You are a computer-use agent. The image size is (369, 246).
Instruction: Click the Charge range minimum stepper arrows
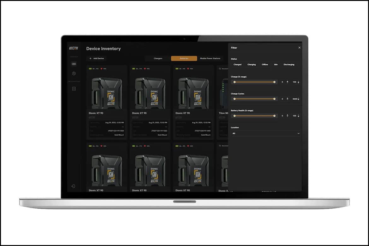287,82
